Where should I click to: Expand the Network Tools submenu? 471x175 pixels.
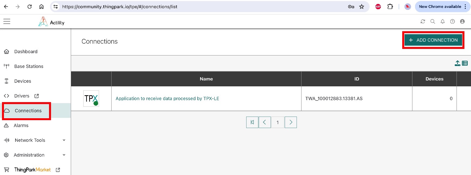[35, 140]
